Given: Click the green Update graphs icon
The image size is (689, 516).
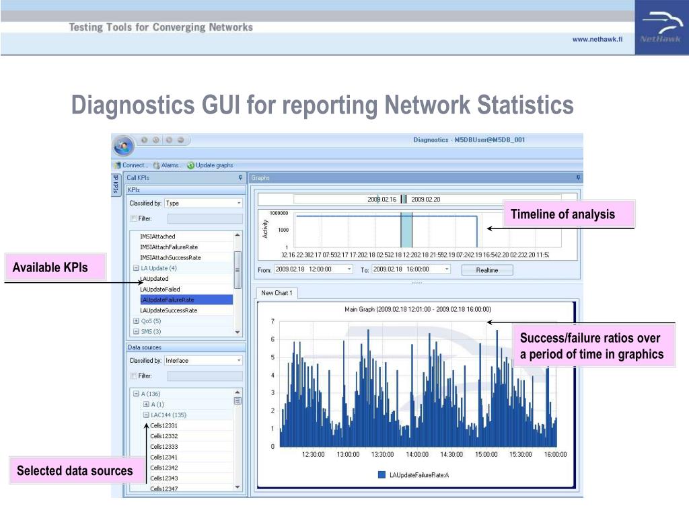Looking at the screenshot, I should point(191,165).
